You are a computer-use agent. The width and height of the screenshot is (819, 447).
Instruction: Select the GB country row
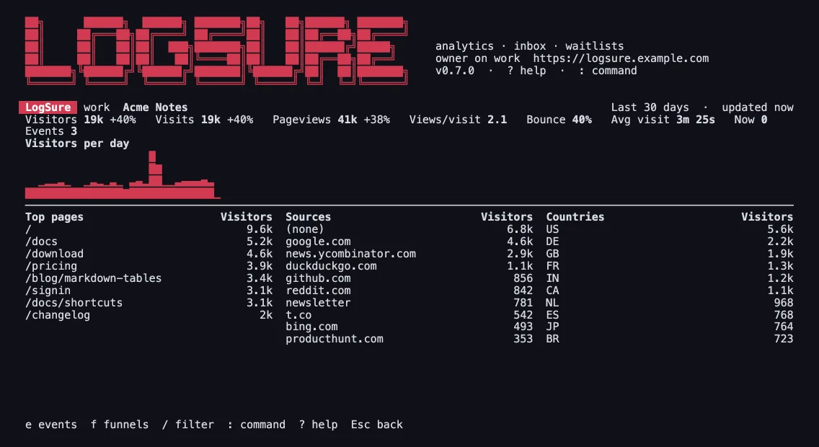click(x=670, y=254)
